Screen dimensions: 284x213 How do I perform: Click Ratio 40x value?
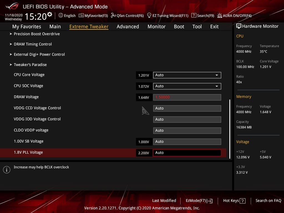(x=239, y=82)
